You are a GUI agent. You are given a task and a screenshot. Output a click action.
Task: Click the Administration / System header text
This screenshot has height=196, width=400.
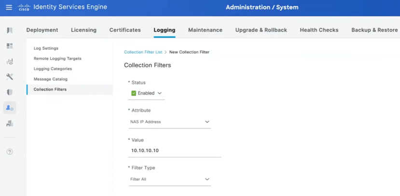coord(262,7)
